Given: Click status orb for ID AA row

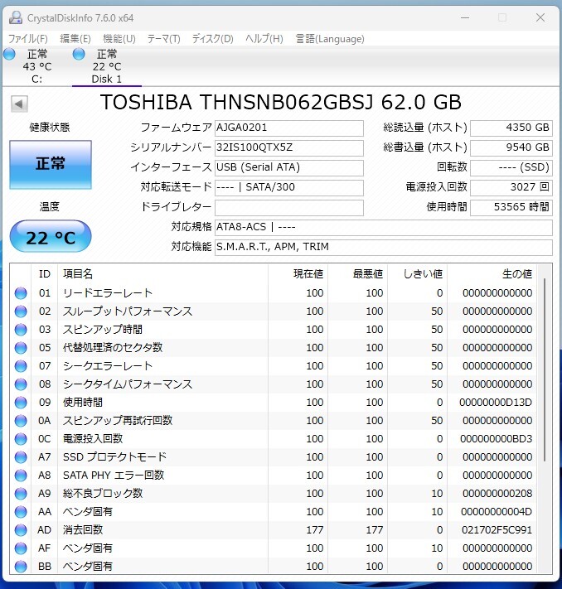Looking at the screenshot, I should coord(21,512).
